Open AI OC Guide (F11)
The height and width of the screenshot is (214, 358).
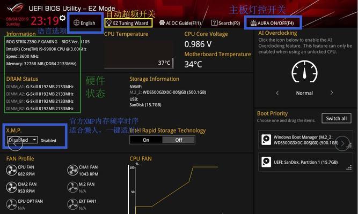pyautogui.click(x=180, y=23)
